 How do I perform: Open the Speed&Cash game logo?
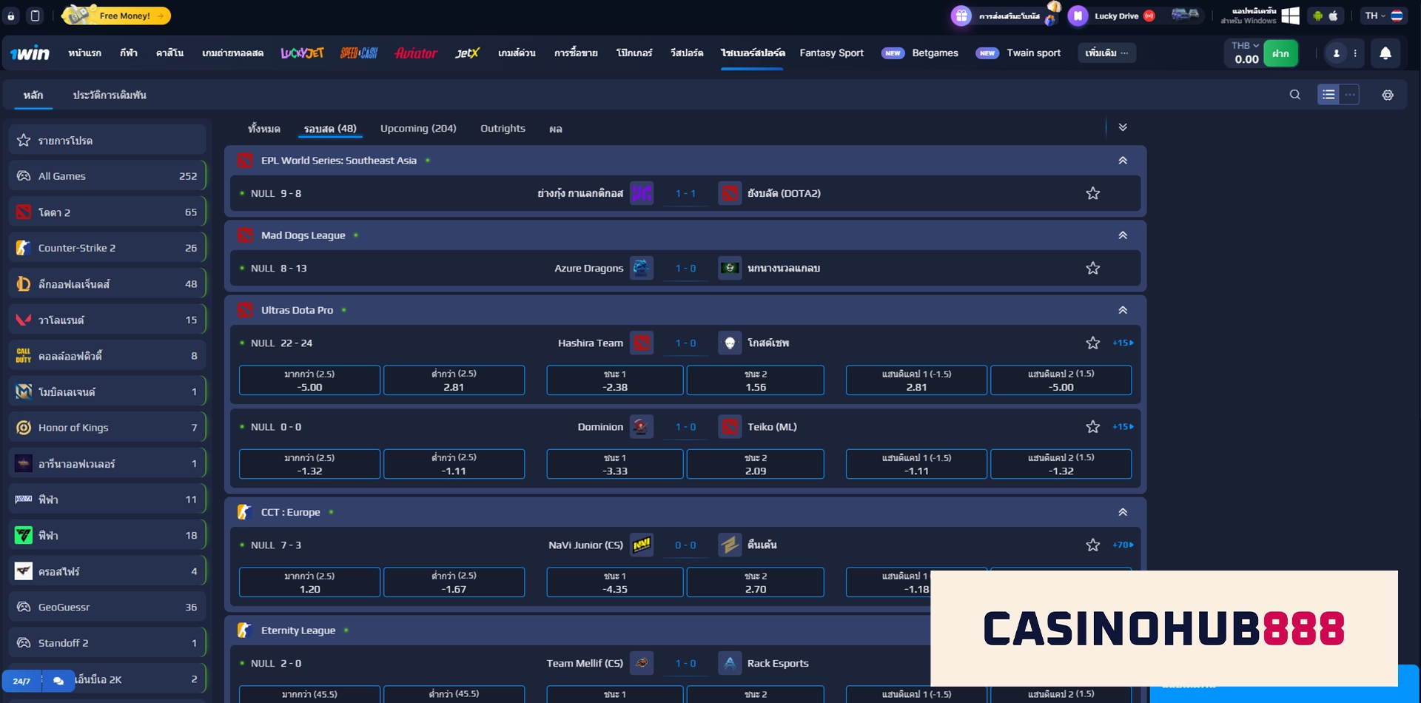click(x=359, y=53)
